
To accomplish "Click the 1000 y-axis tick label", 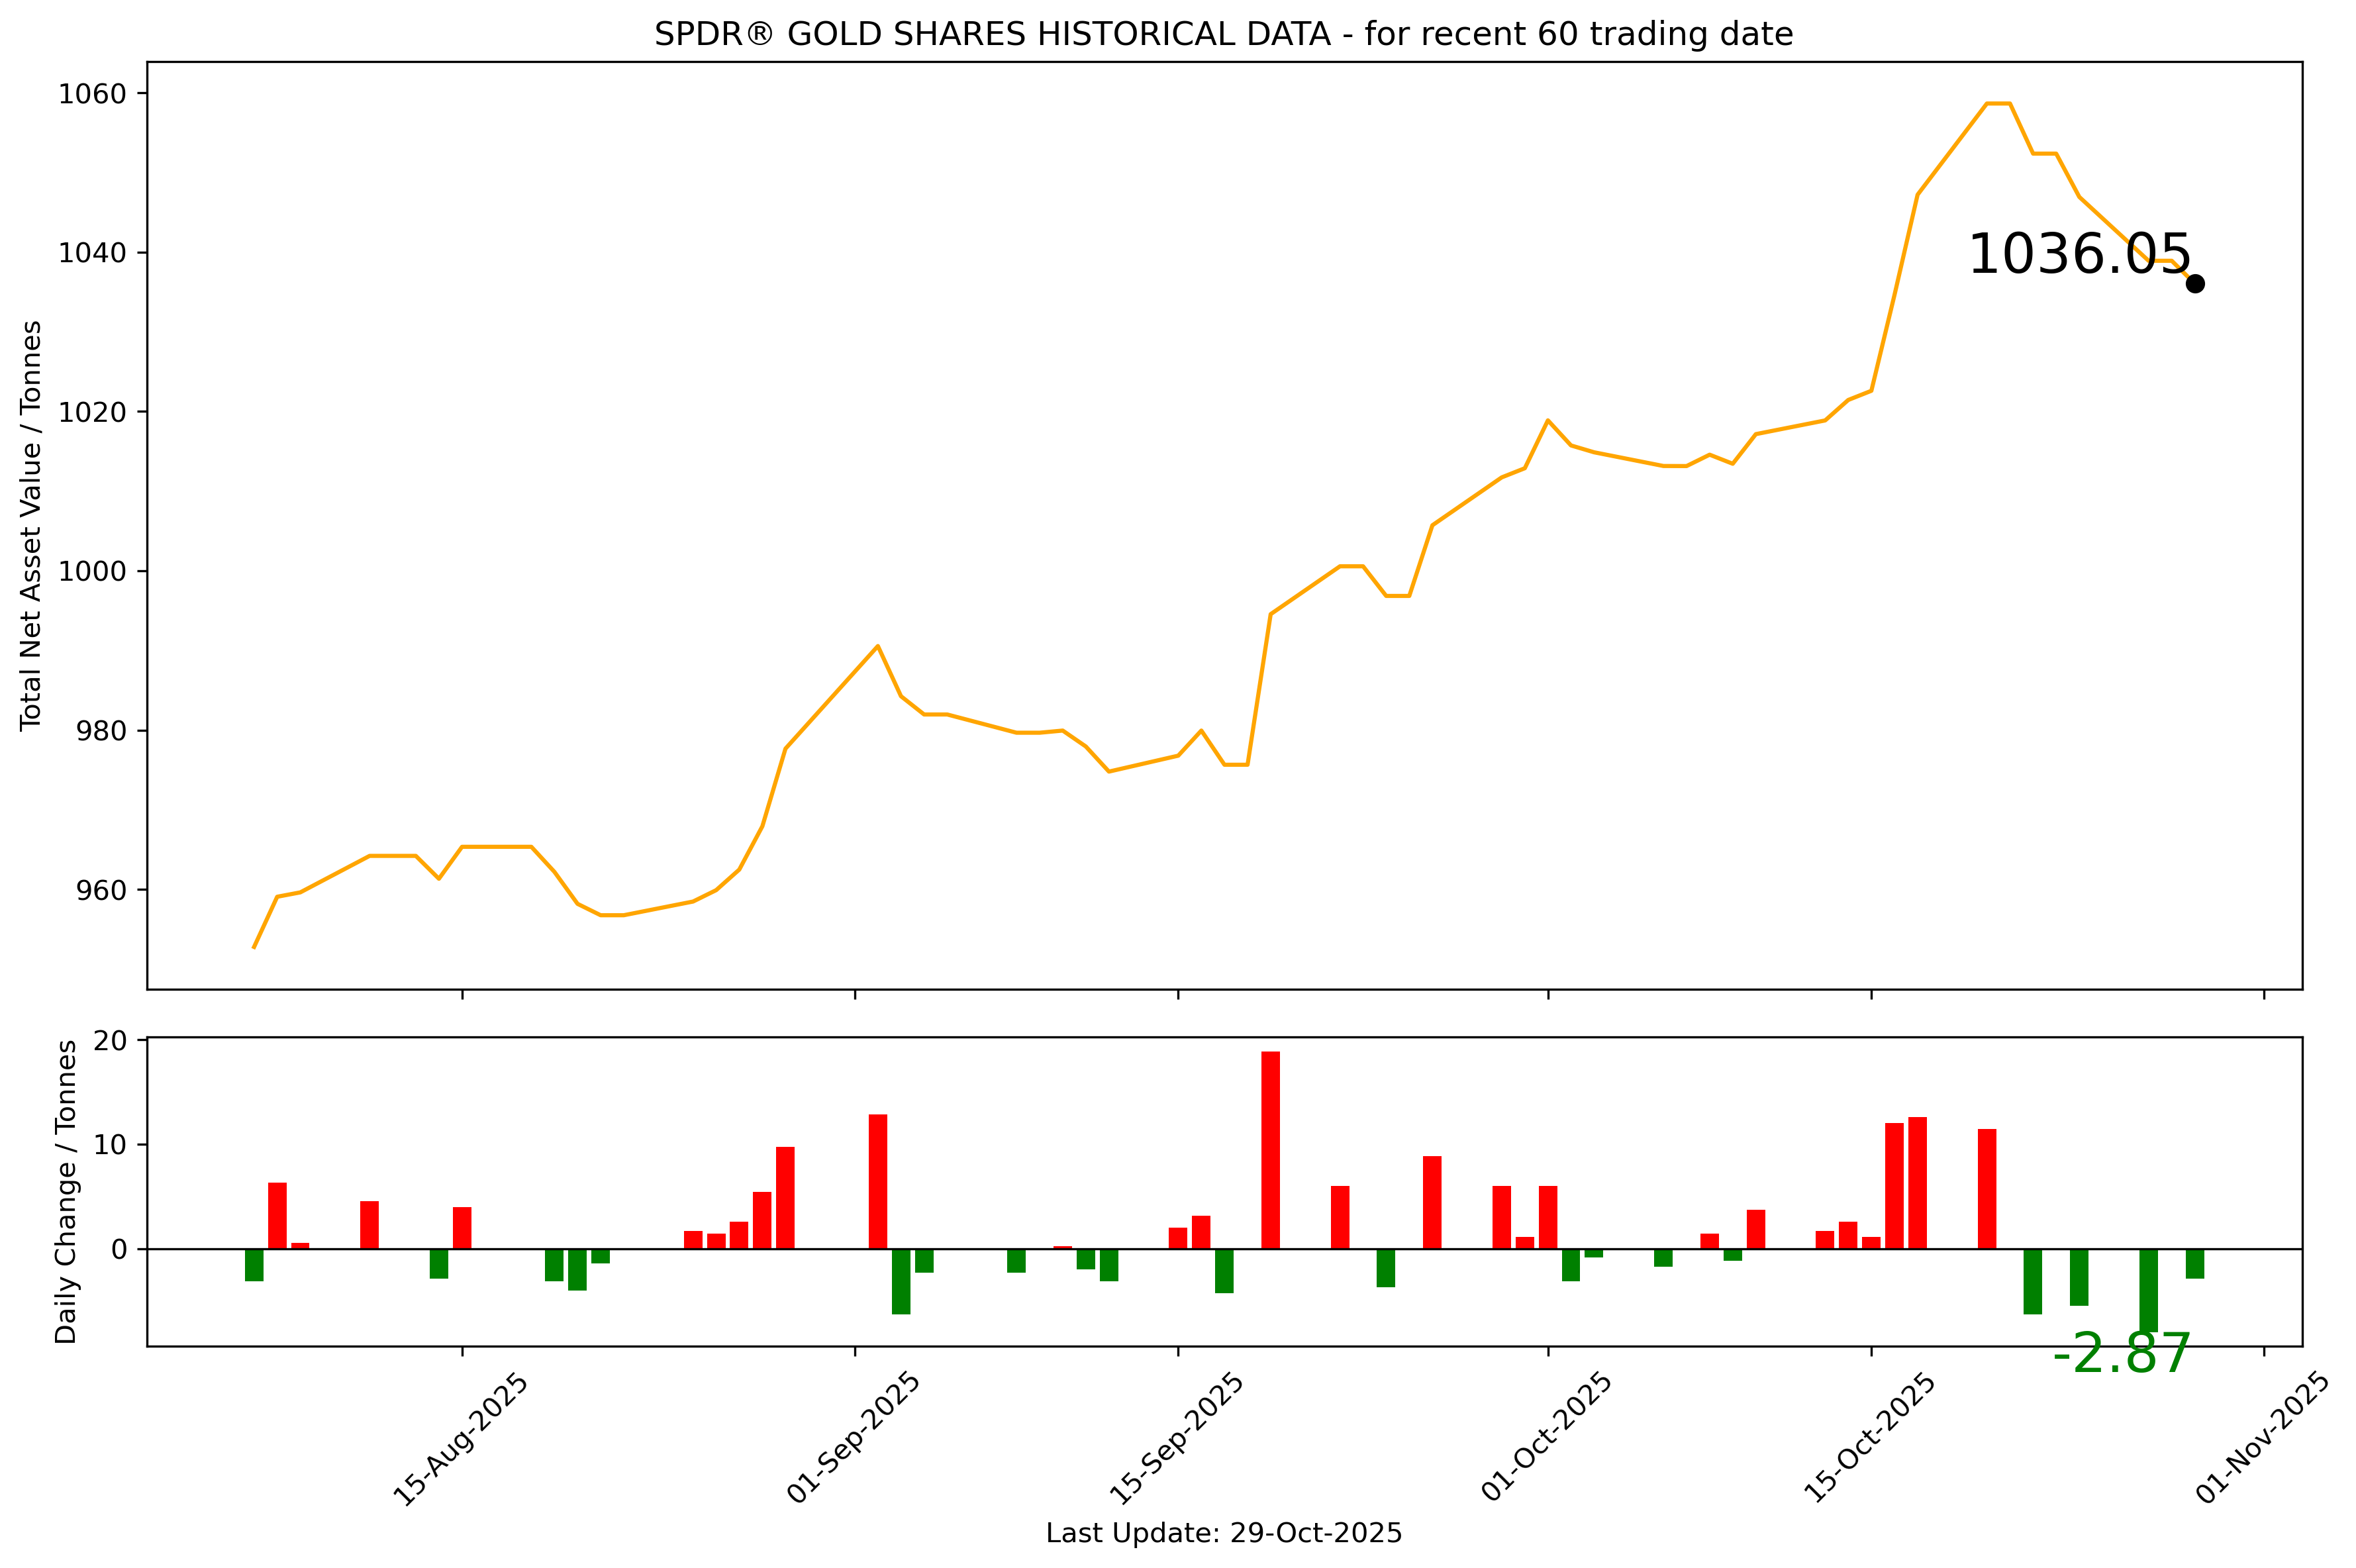I will coord(92,571).
